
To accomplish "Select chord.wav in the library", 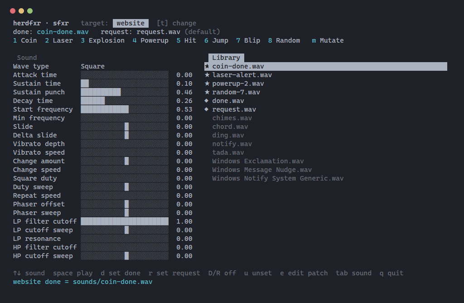I will tap(230, 127).
